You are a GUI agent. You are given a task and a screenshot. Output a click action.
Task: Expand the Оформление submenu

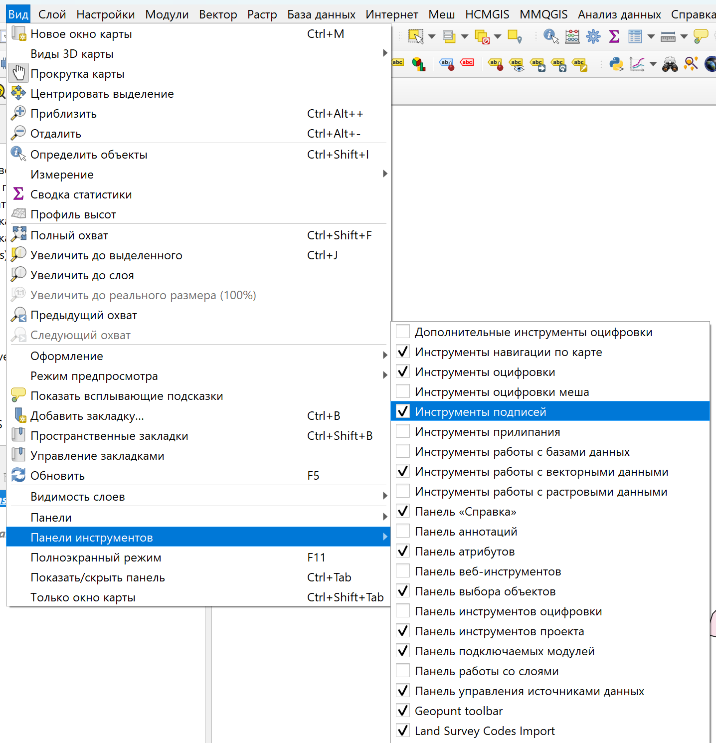[198, 356]
